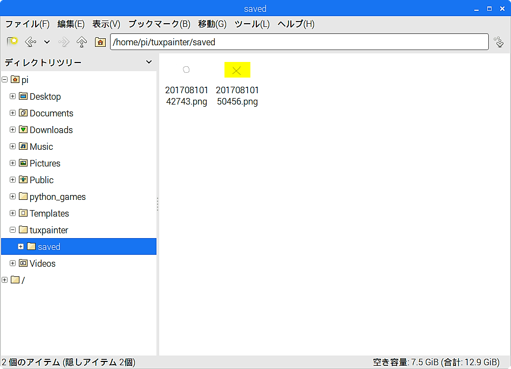Expand the Public folder node
This screenshot has height=369, width=511.
[12, 179]
